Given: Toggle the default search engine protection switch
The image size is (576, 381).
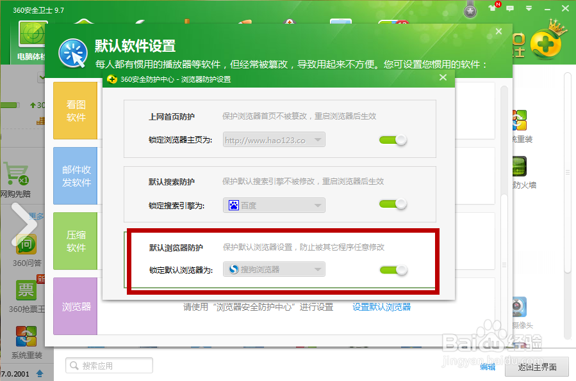Looking at the screenshot, I should click(x=393, y=204).
